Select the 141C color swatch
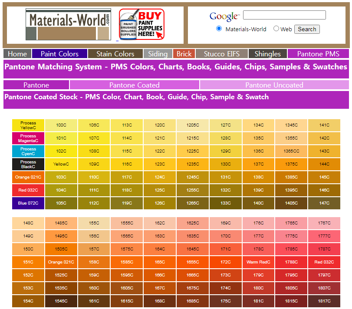Screen dimensions: 352x309 click(324, 125)
